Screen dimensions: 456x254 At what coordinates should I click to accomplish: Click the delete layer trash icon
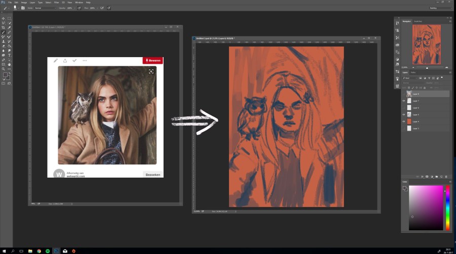[446, 177]
